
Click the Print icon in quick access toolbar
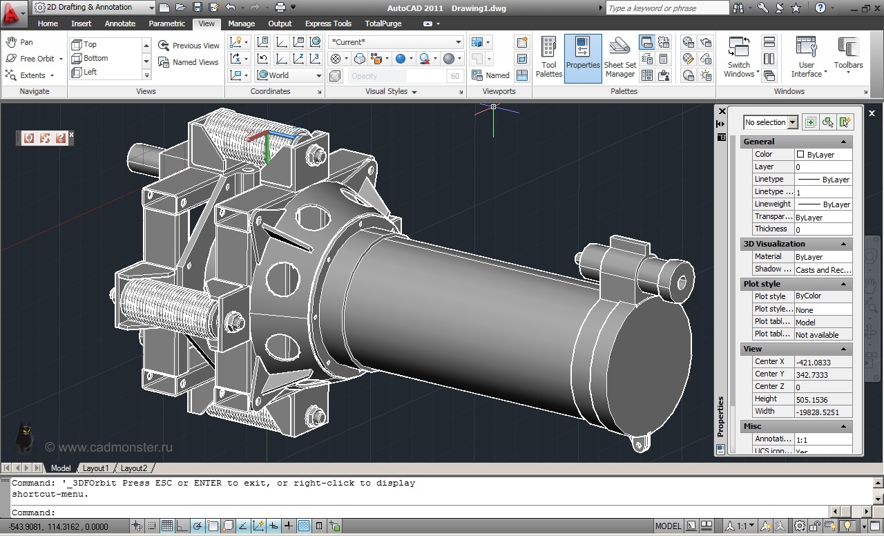point(280,7)
